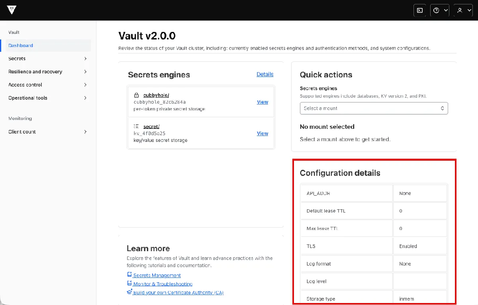Open the Secrets engines Details link
Screen dimensions: 478x305
click(265, 74)
